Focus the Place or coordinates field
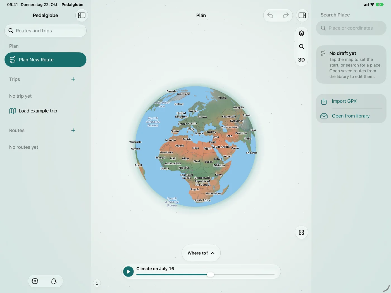 [351, 28]
